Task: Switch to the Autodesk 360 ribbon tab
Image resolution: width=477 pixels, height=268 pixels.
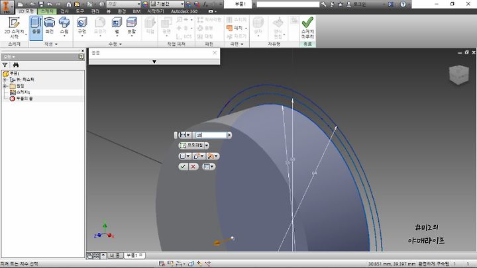Action: tap(184, 11)
